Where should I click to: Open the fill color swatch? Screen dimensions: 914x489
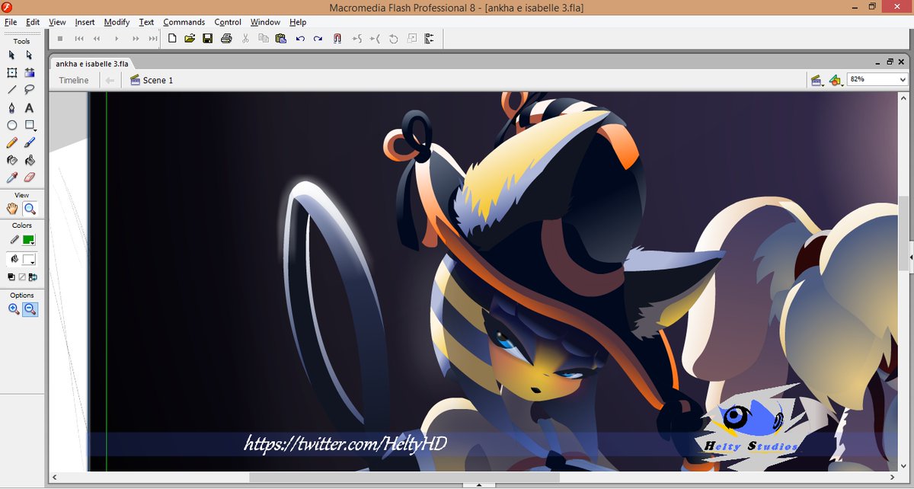(x=30, y=259)
